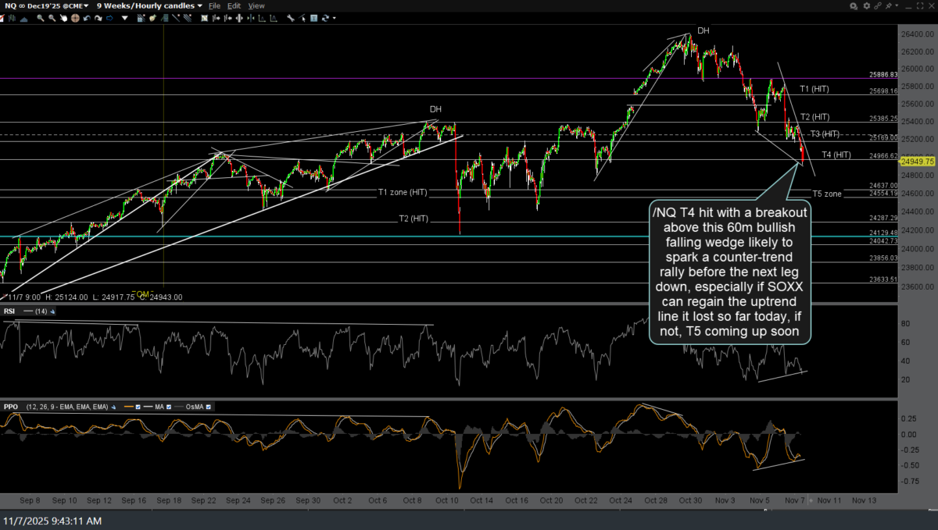Uncheck the OsMA histogram checkbox
The width and height of the screenshot is (938, 530).
209,407
